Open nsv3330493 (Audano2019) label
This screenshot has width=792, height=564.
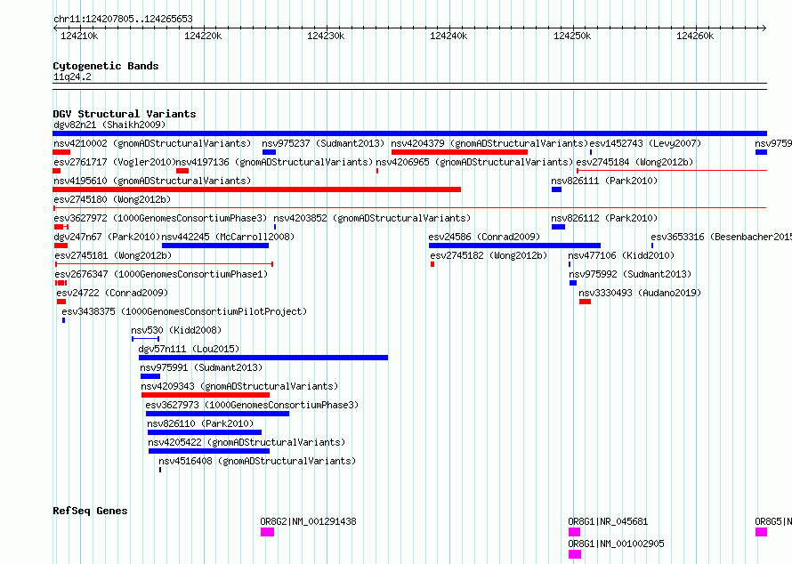pos(640,293)
